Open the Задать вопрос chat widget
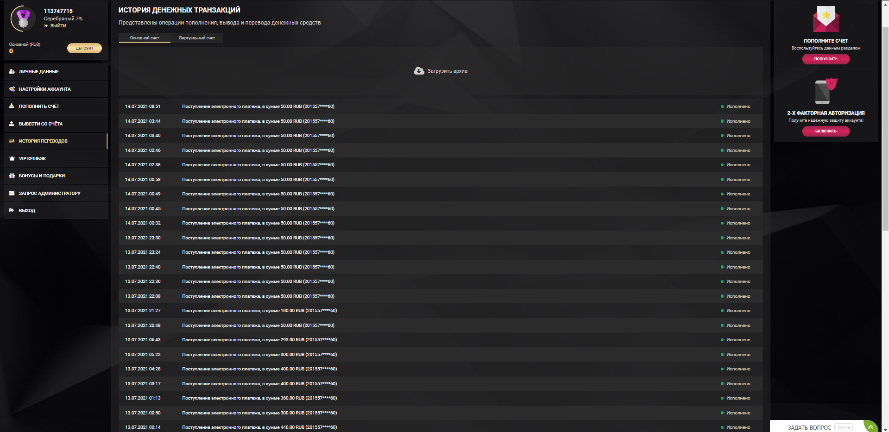 click(x=809, y=427)
